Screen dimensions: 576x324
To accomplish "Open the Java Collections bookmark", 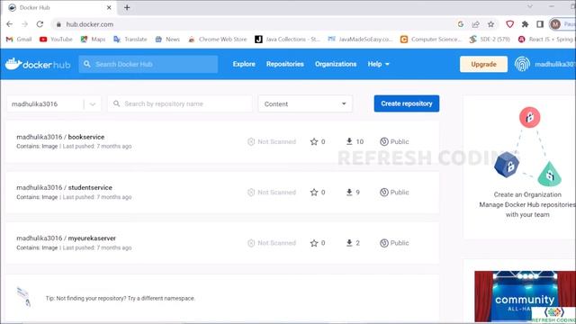I will click(x=288, y=40).
